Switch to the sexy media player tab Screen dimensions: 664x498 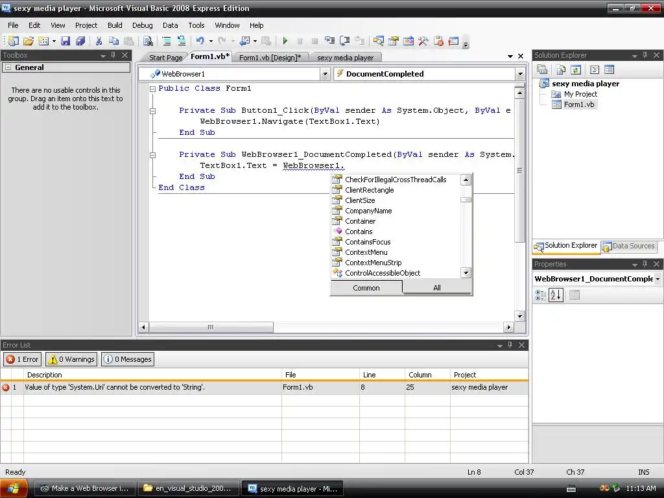345,58
